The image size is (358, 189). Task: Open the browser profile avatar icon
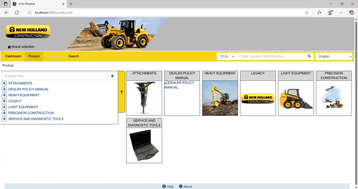[330, 12]
